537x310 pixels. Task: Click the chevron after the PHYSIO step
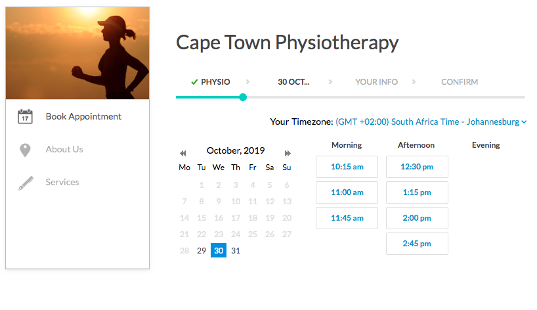pos(247,81)
